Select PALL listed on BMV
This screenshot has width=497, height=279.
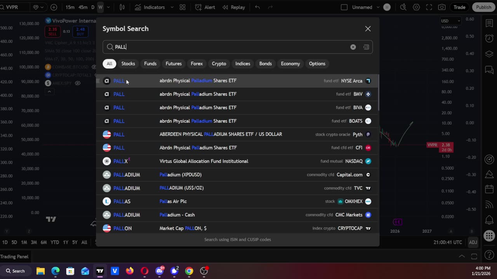237,94
